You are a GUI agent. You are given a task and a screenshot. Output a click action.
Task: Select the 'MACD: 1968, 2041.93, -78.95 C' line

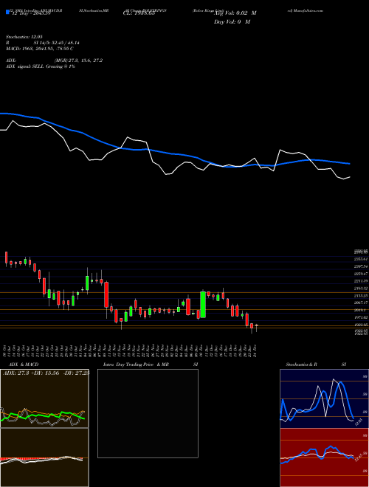coord(39,49)
